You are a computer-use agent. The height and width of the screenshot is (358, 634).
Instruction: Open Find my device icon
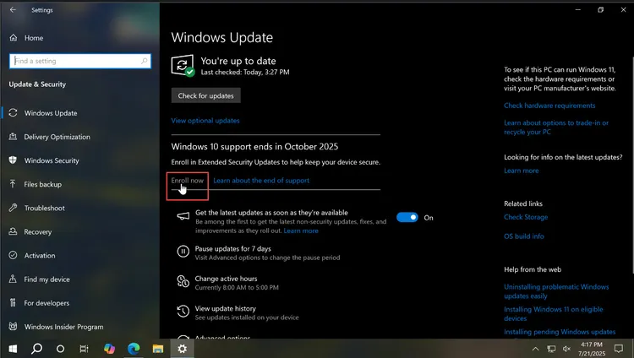[x=13, y=279]
